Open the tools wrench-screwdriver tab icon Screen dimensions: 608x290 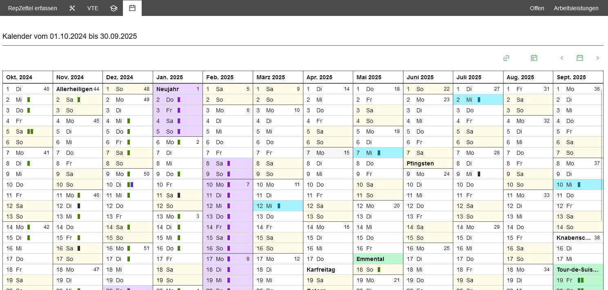pos(72,8)
